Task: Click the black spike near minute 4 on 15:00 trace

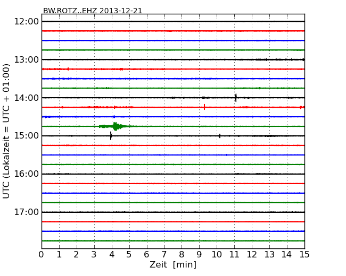Action: point(111,136)
